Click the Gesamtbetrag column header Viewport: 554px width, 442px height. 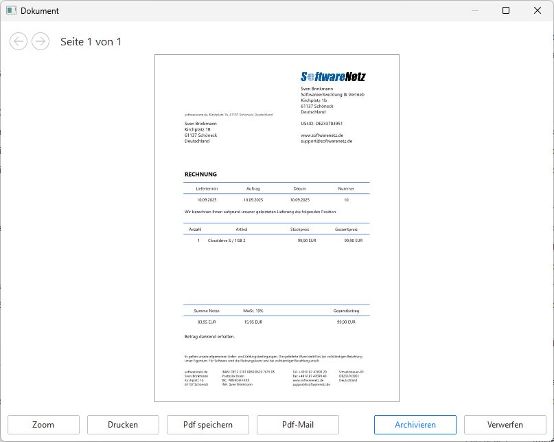pos(346,311)
